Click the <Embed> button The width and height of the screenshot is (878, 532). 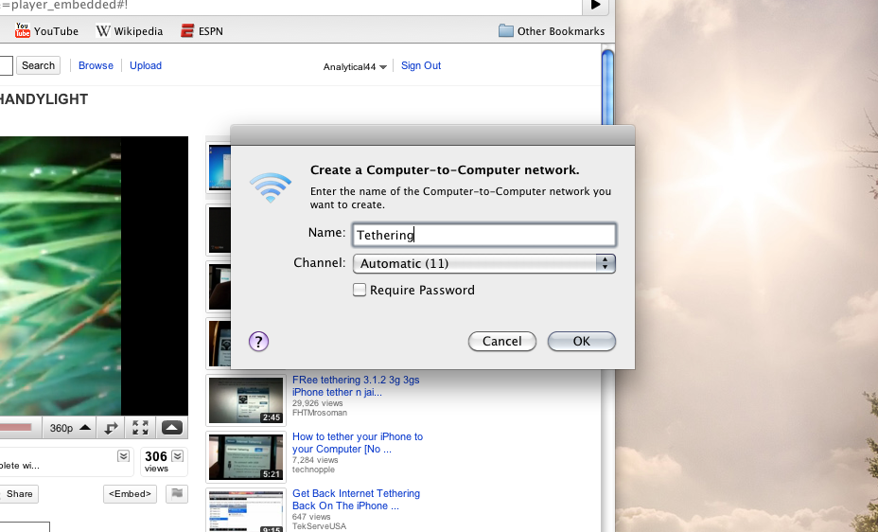(130, 494)
